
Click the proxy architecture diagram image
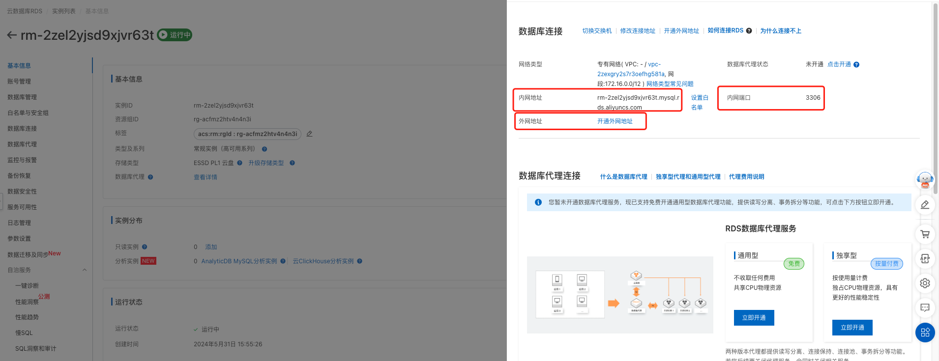click(x=620, y=295)
